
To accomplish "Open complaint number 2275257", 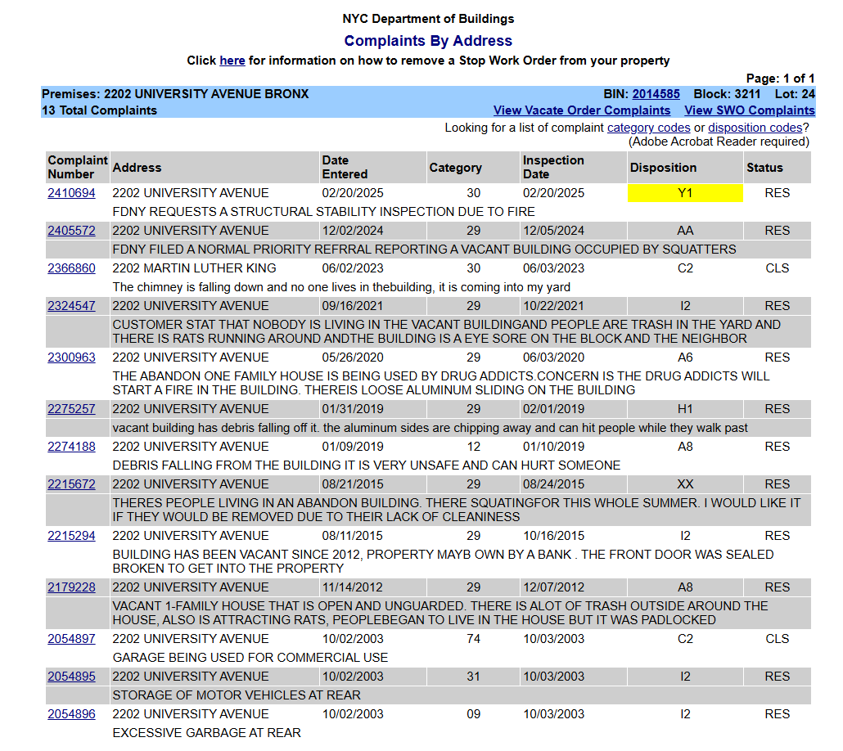I will [71, 409].
